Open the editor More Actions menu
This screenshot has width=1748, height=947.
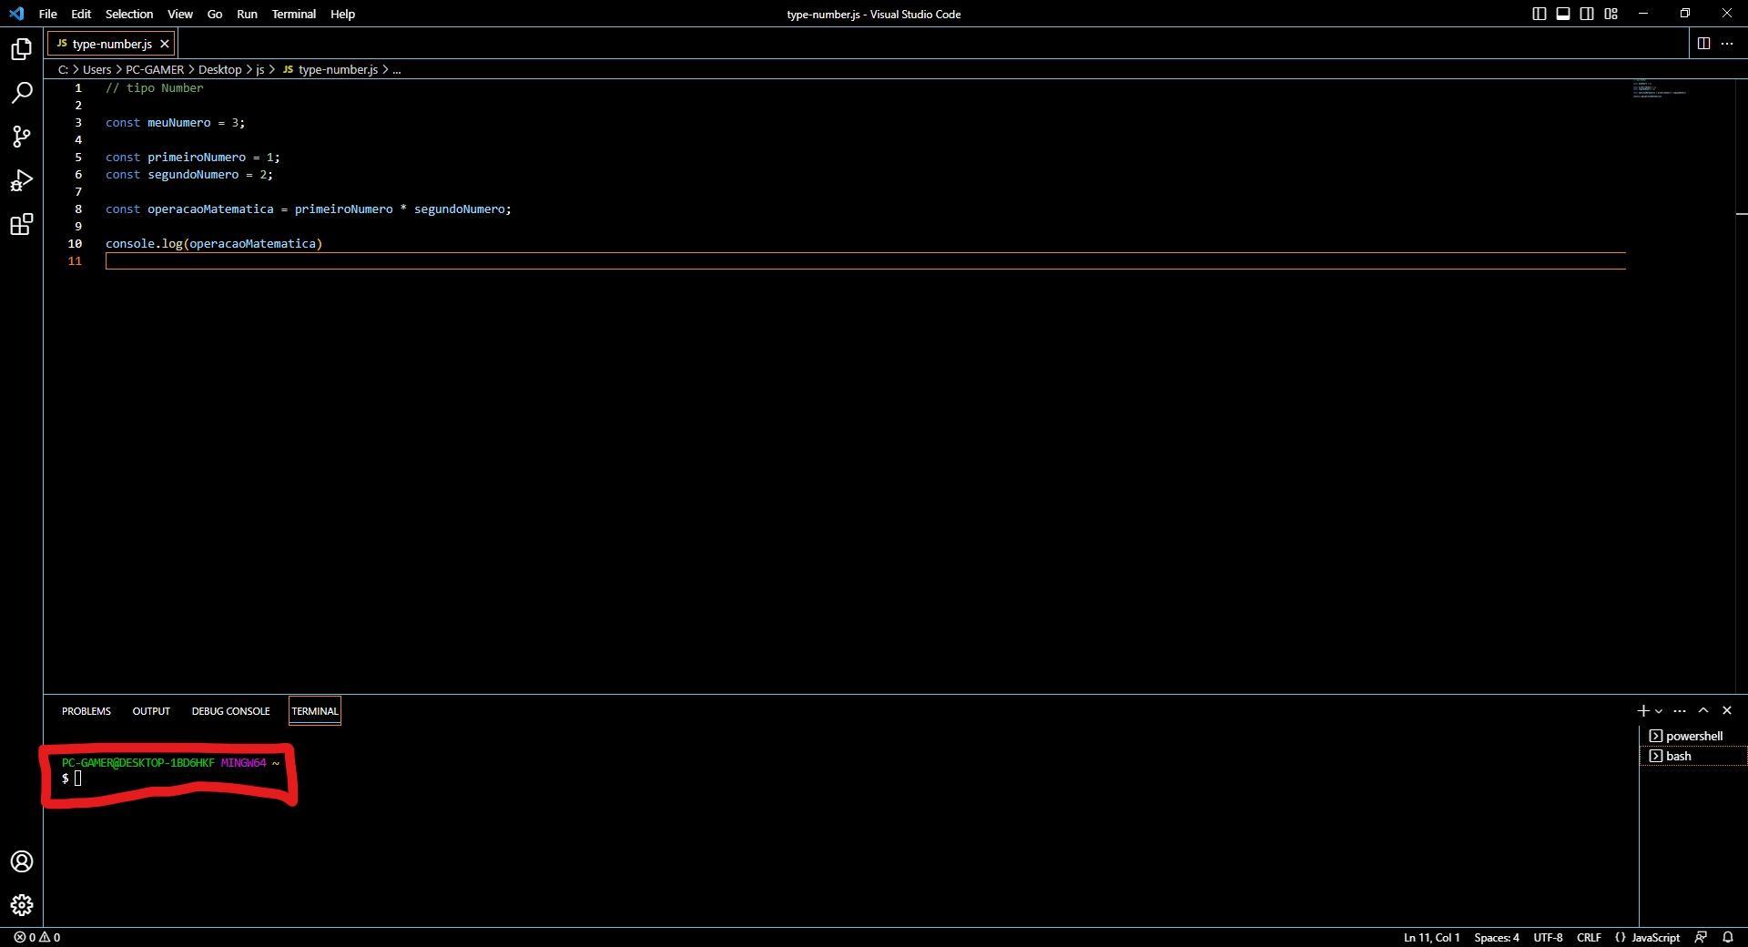[1727, 43]
